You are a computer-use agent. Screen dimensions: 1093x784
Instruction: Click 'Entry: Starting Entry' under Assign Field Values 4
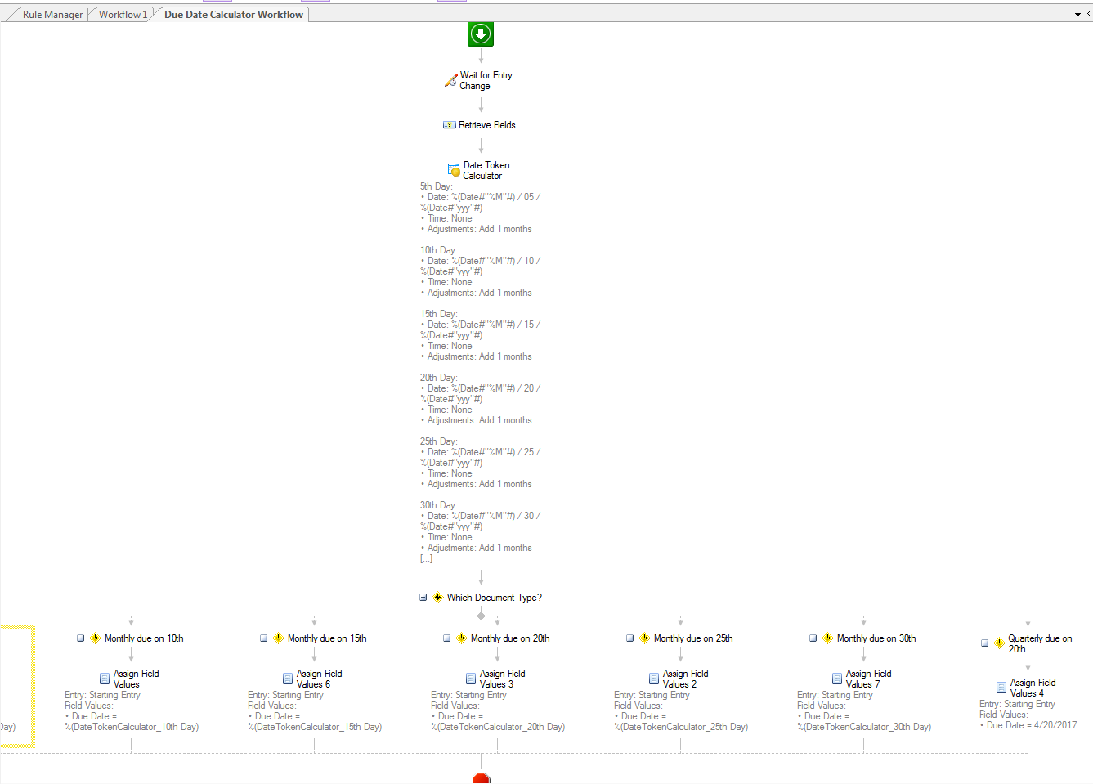pos(1017,704)
